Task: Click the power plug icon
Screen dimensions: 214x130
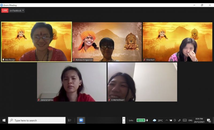Action: (x=147, y=120)
